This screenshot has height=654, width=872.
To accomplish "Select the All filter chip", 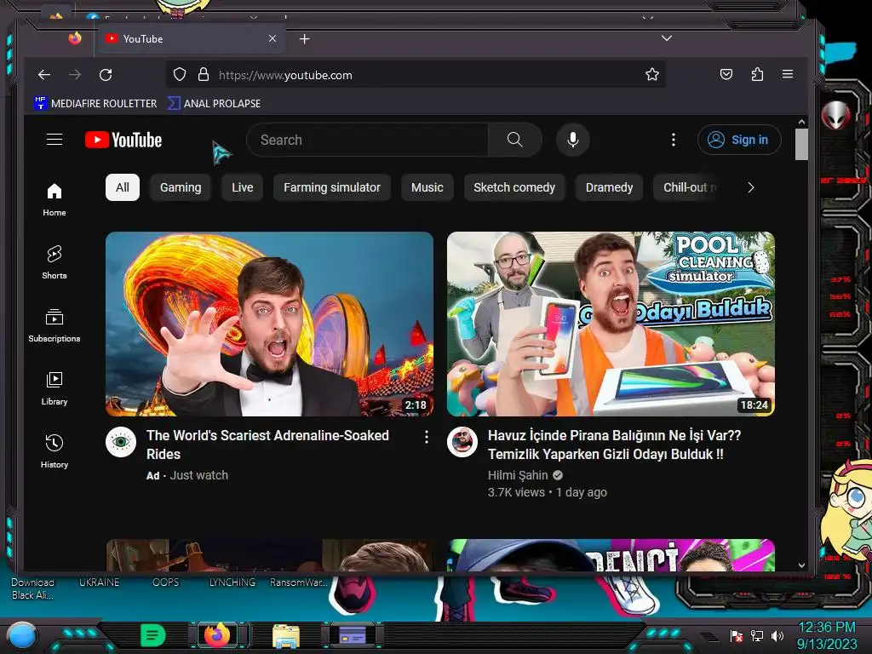I will (x=123, y=187).
